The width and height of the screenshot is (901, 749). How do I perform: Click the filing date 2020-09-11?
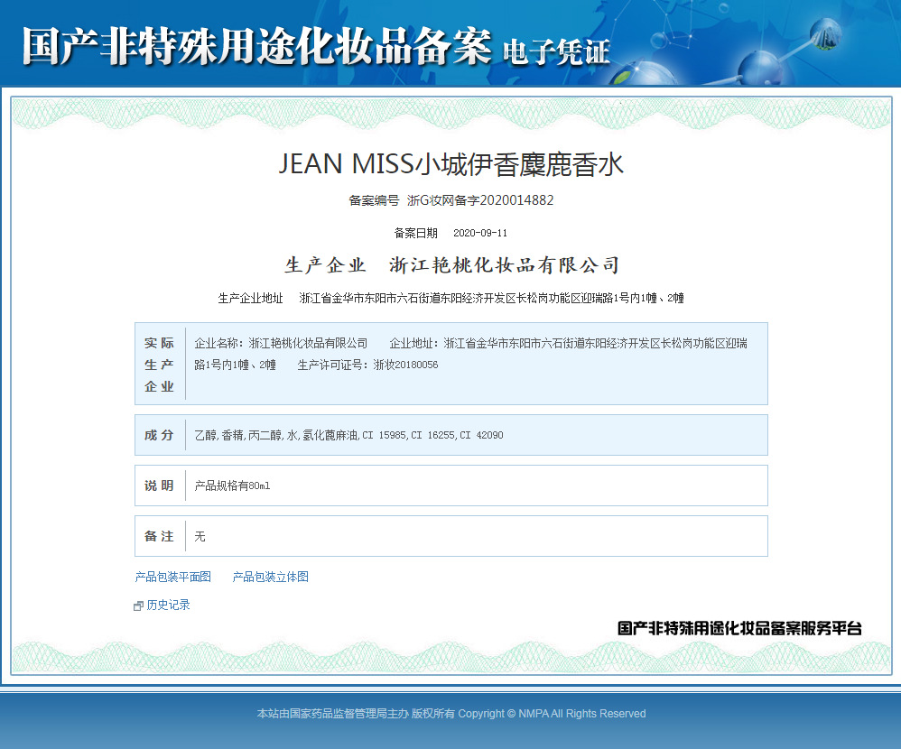pyautogui.click(x=479, y=233)
